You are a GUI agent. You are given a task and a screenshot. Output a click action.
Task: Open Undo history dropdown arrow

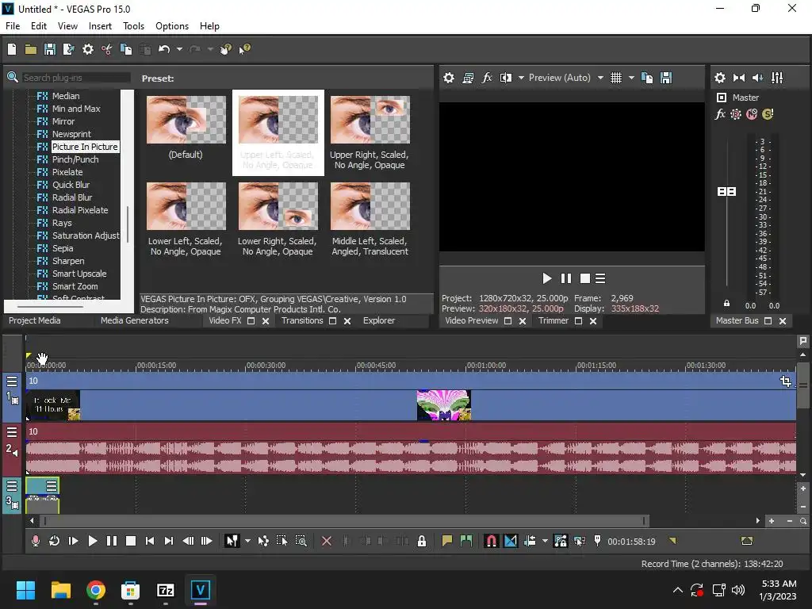179,49
